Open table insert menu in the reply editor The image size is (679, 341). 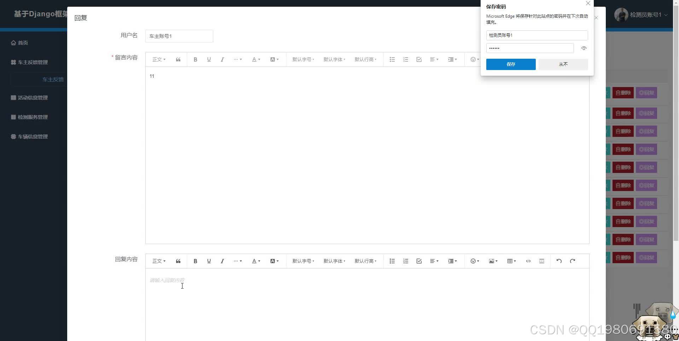pyautogui.click(x=512, y=261)
